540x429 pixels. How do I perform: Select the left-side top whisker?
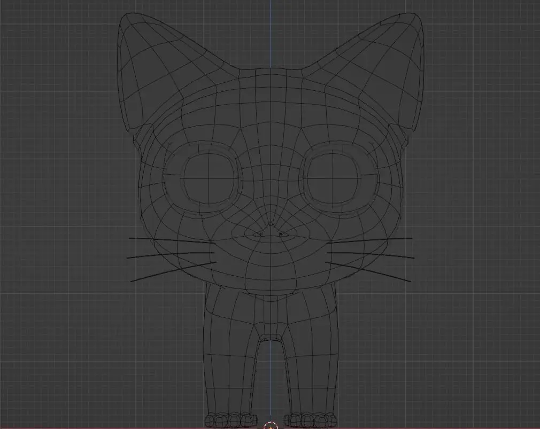(x=172, y=240)
